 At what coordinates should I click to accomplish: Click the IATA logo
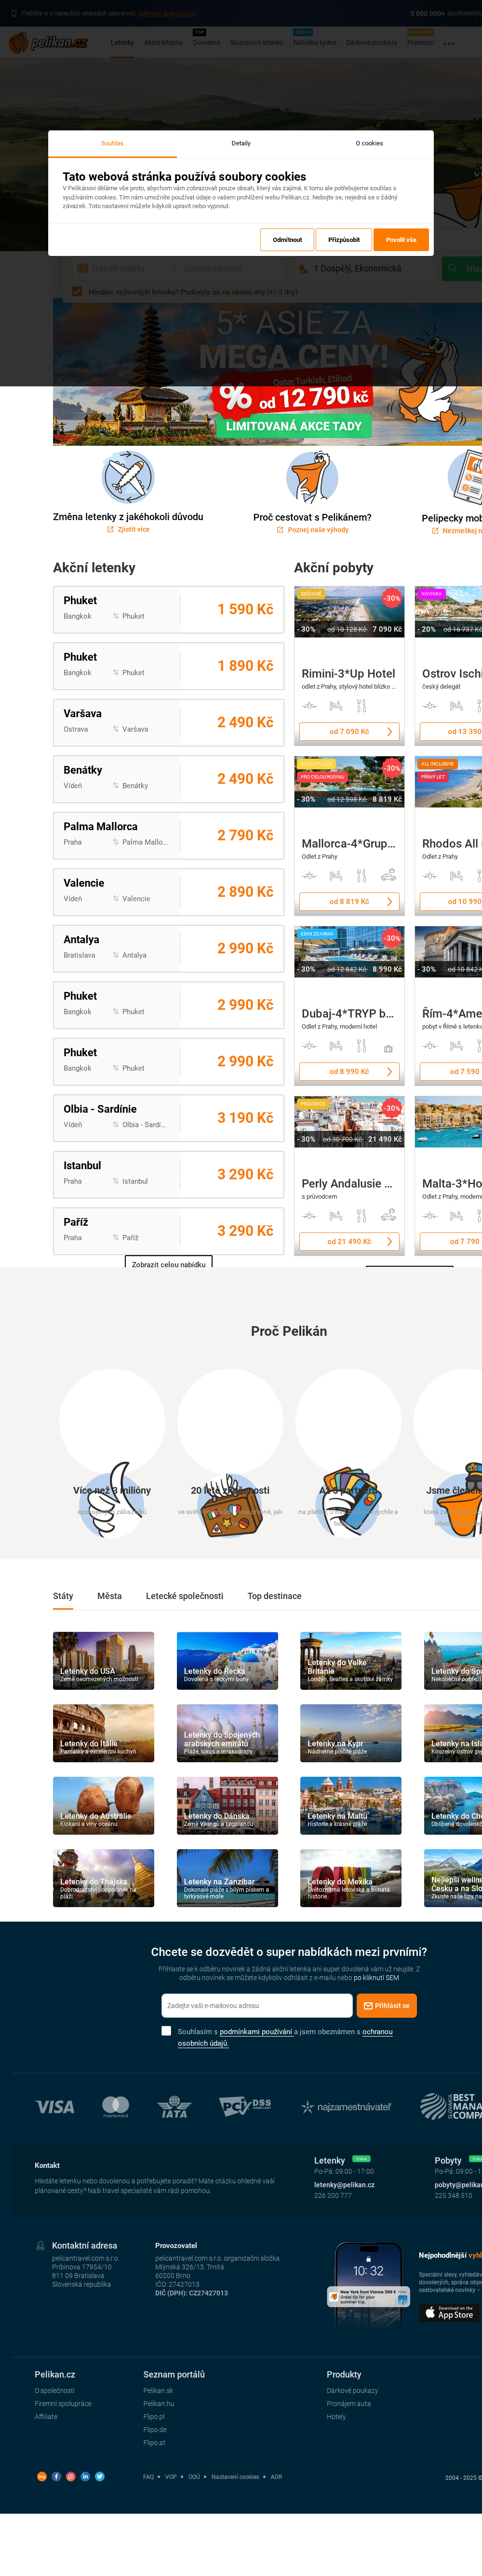tap(174, 2106)
